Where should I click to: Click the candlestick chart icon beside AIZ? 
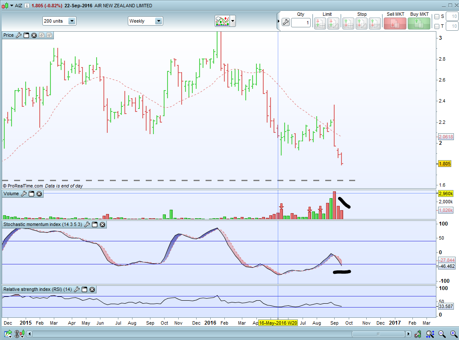tap(5, 6)
